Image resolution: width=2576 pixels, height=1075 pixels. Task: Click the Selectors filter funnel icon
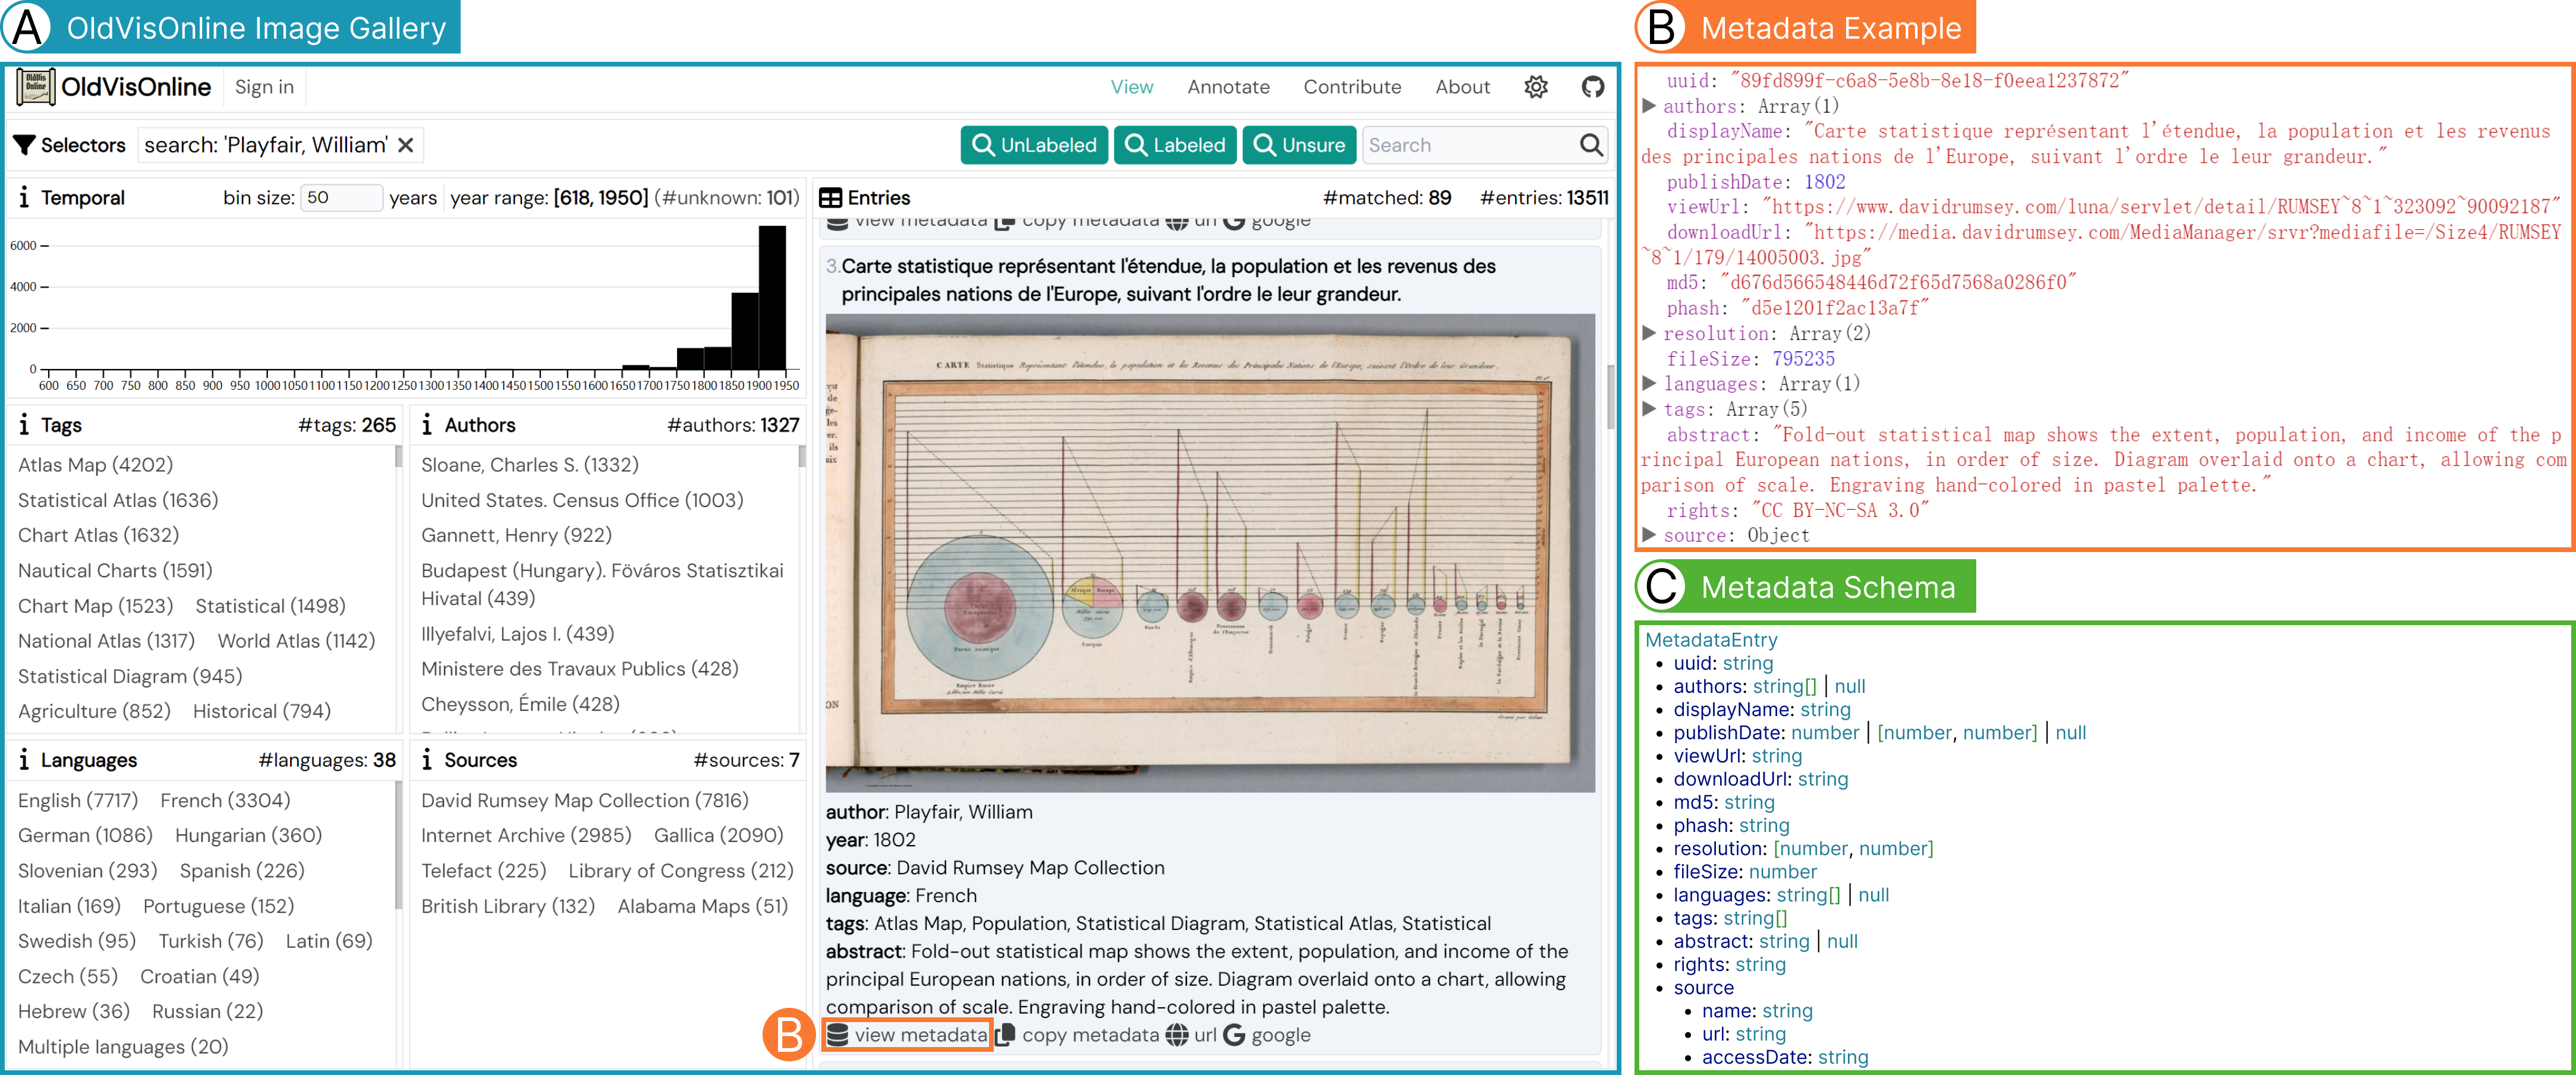pyautogui.click(x=24, y=145)
